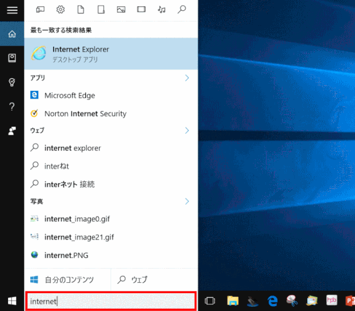Viewport: 355px width, 311px height.
Task: Click the アプリ section label
Action: coord(37,78)
